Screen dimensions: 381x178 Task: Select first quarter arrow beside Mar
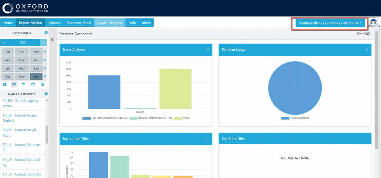45,52
